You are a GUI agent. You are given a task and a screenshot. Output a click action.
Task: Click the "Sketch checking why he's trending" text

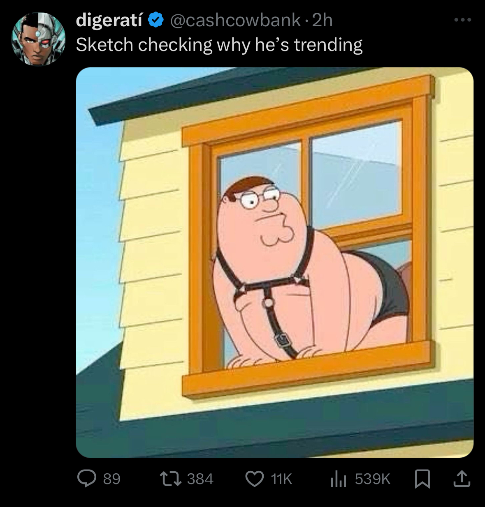tap(219, 45)
